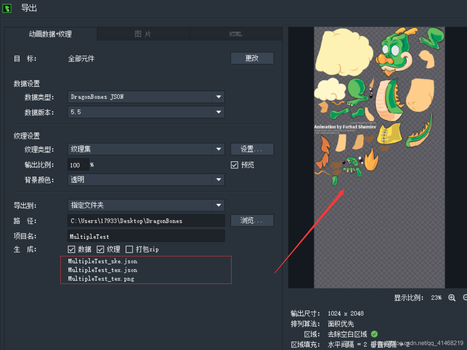Click the 23% display ratio value
The width and height of the screenshot is (467, 350).
pyautogui.click(x=436, y=298)
